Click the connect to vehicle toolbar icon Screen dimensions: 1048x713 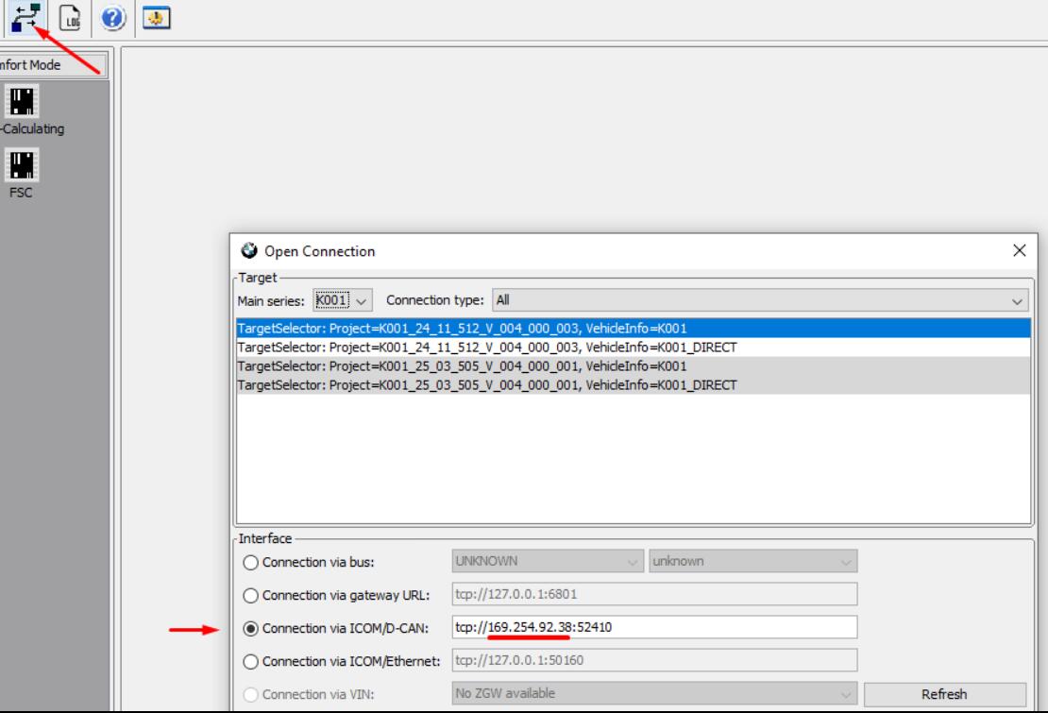pos(25,17)
